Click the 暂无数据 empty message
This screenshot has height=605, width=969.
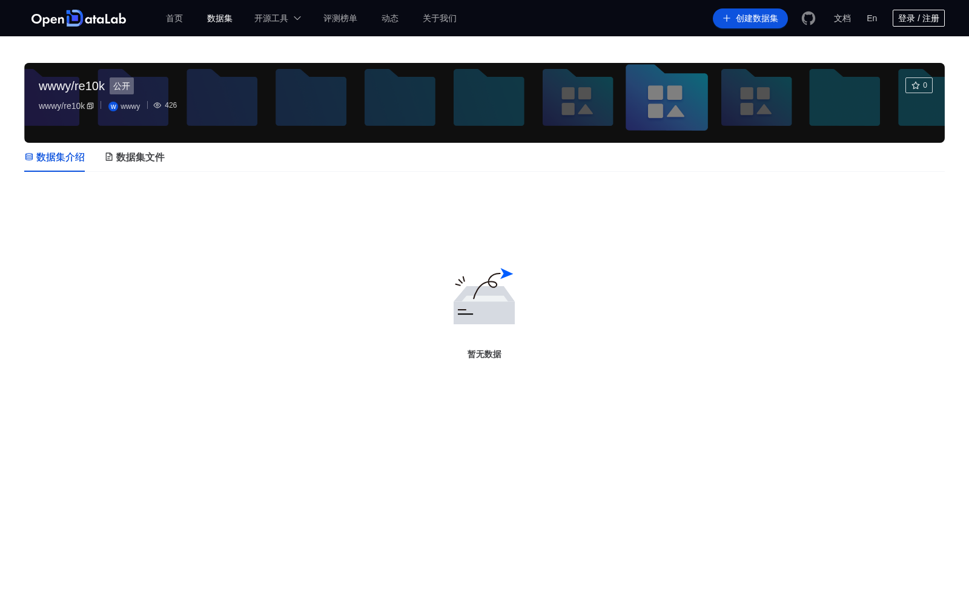pyautogui.click(x=484, y=354)
